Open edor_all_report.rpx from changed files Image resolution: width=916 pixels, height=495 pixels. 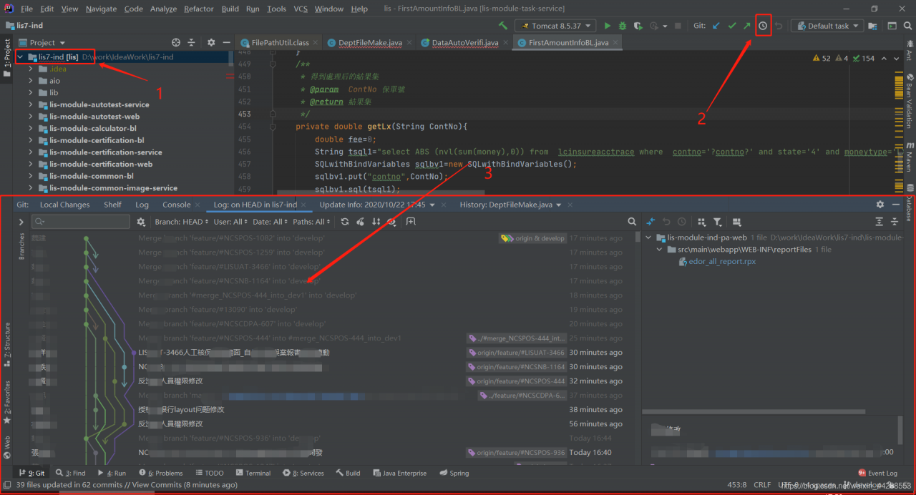point(721,262)
